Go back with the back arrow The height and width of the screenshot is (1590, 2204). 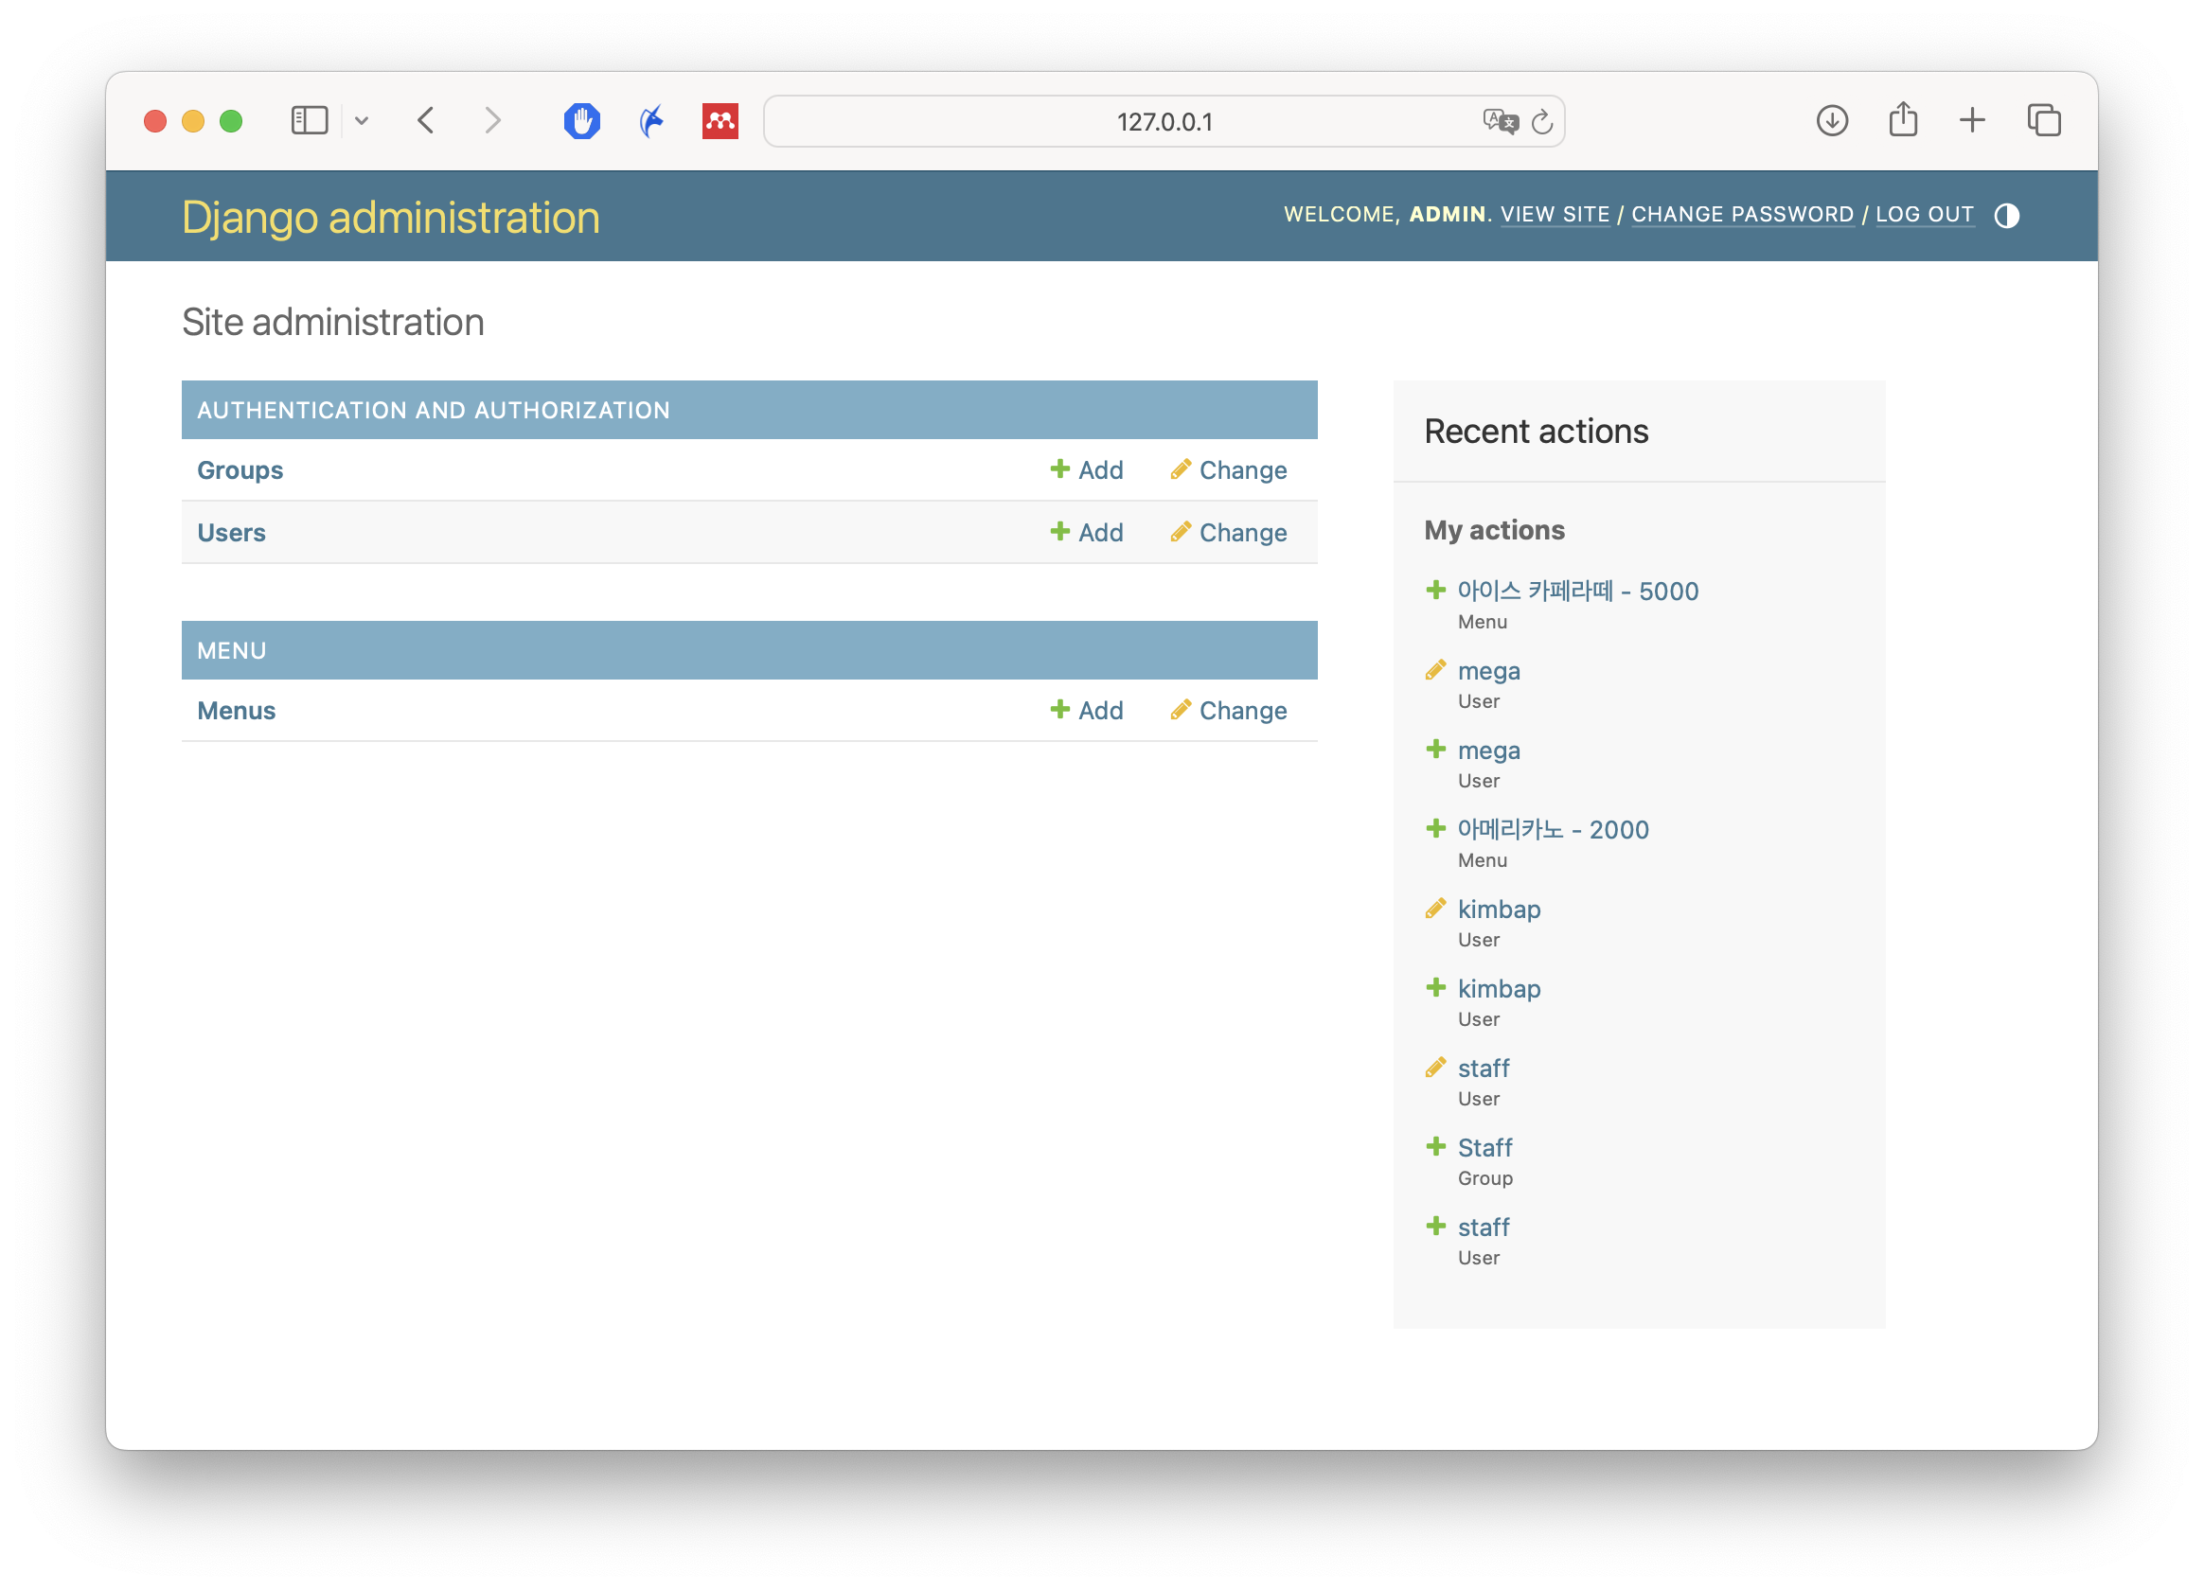tap(426, 120)
